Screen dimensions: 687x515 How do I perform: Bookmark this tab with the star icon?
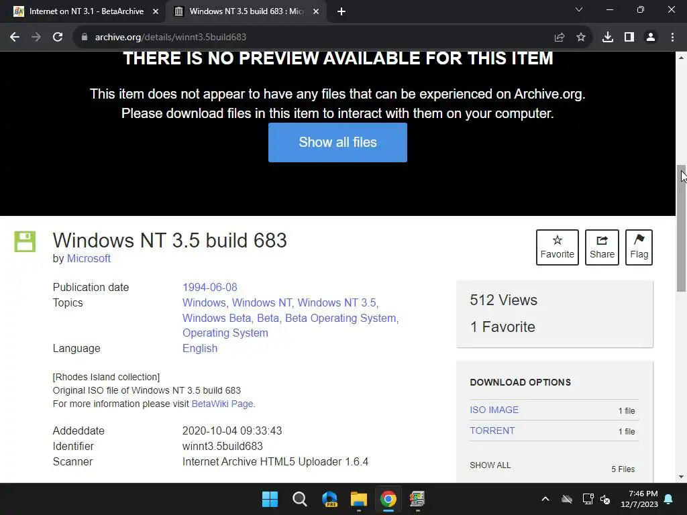click(581, 38)
